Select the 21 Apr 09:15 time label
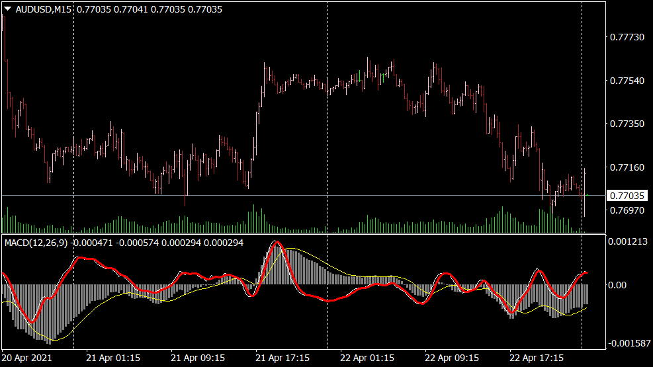 click(x=198, y=358)
